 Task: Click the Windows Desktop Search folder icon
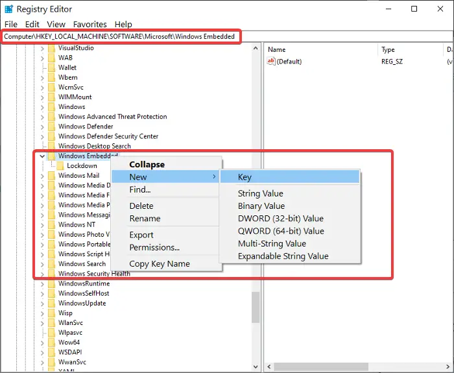(51, 146)
